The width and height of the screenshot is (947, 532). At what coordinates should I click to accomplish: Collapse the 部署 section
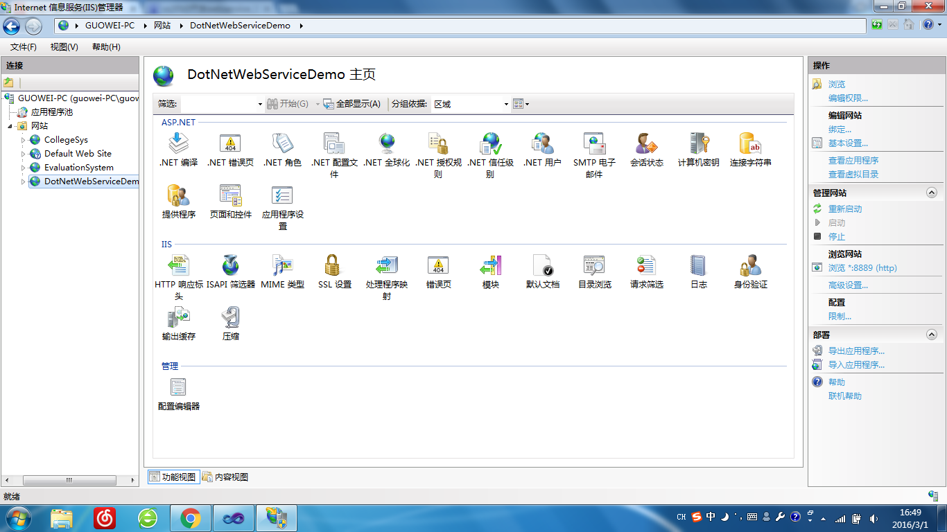point(932,335)
